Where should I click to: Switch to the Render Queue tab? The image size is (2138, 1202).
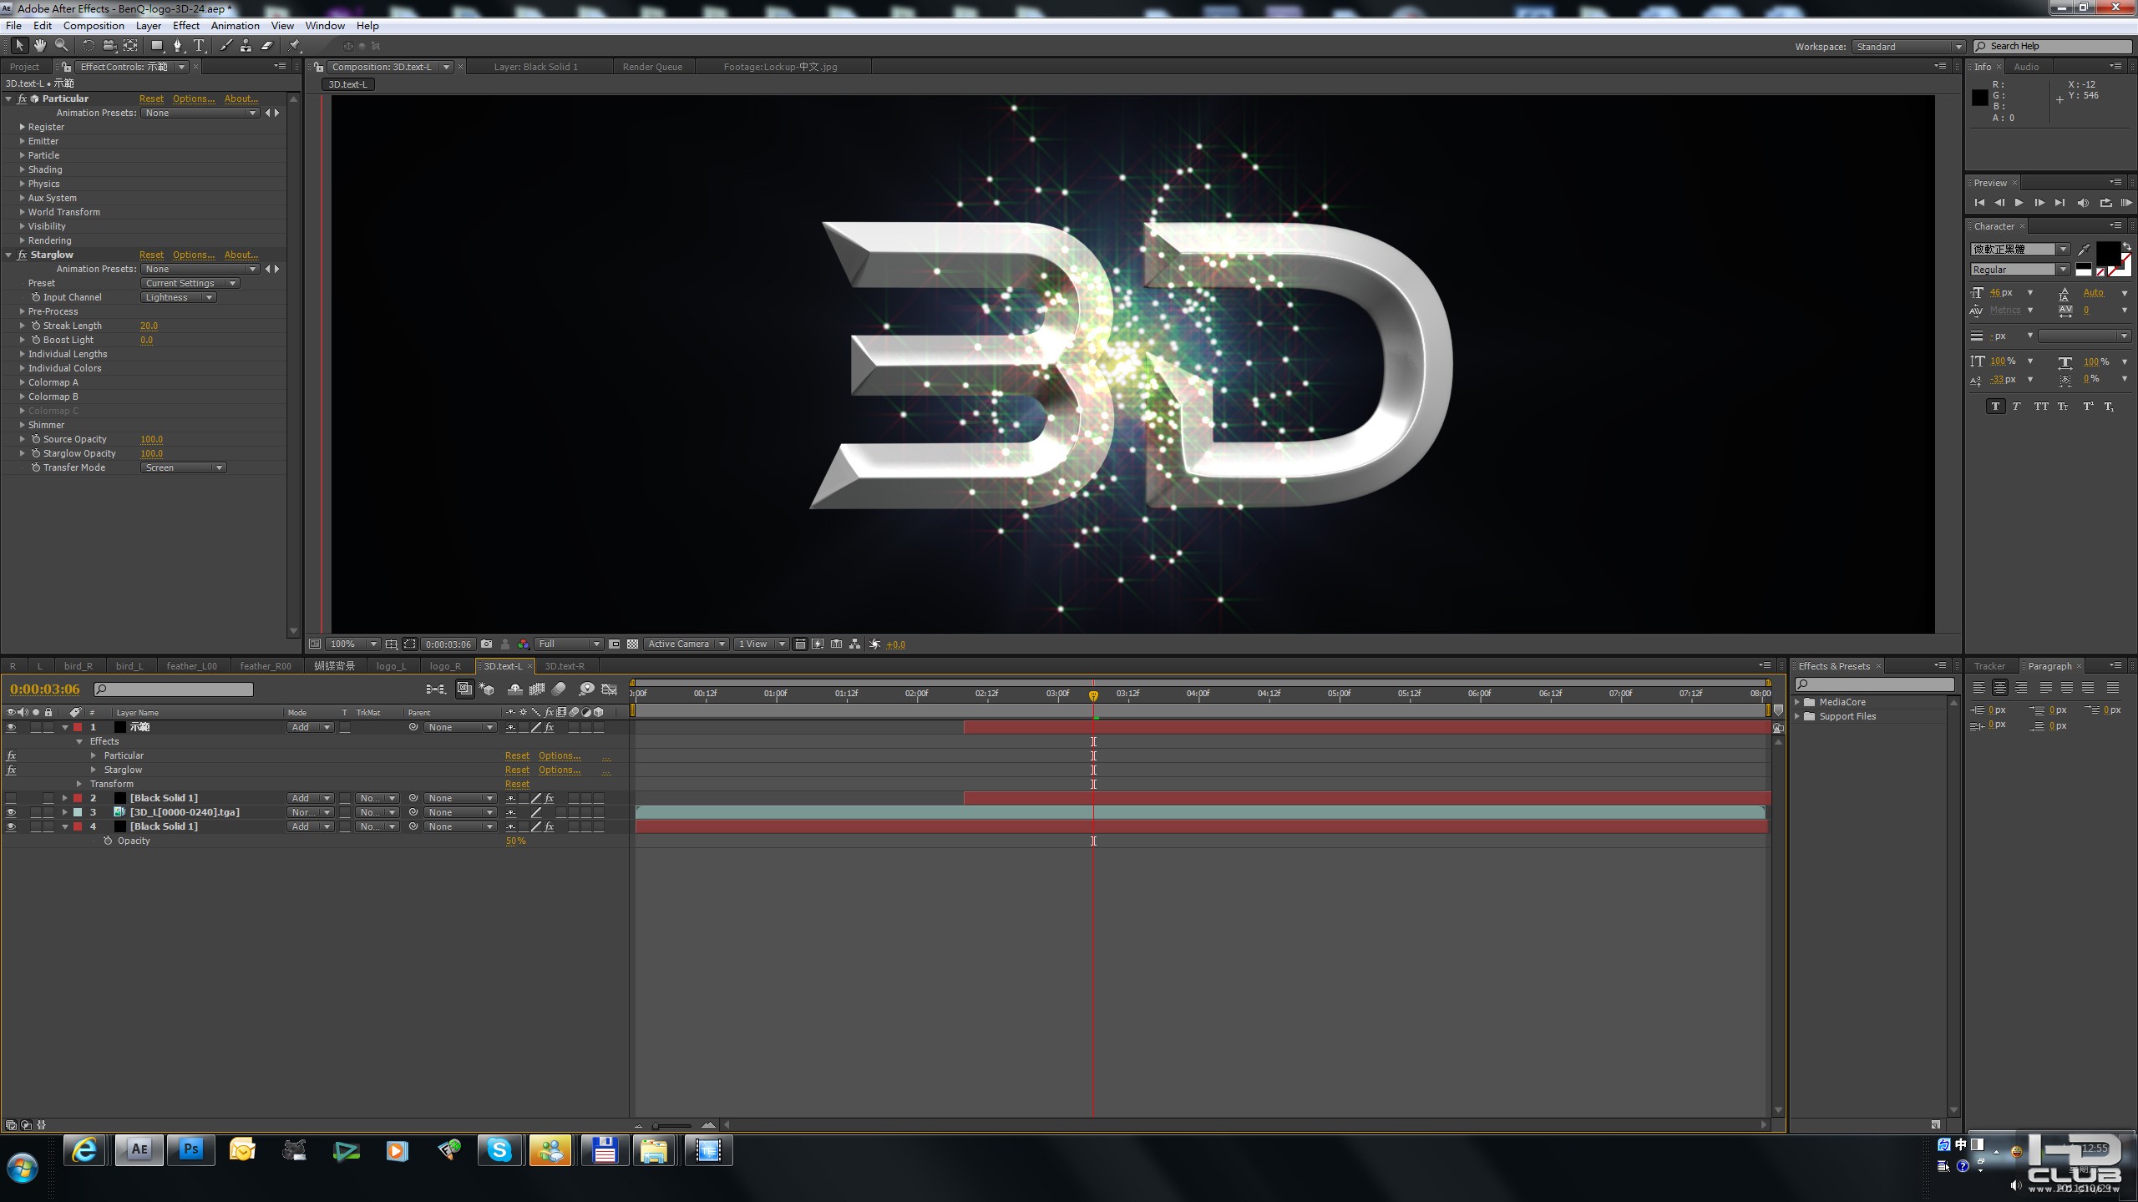652,67
